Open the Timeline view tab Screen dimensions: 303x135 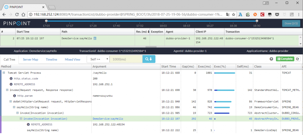coord(51,60)
